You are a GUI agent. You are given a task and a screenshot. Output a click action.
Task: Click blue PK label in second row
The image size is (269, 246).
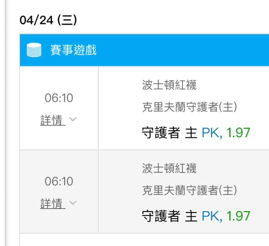pos(212,216)
